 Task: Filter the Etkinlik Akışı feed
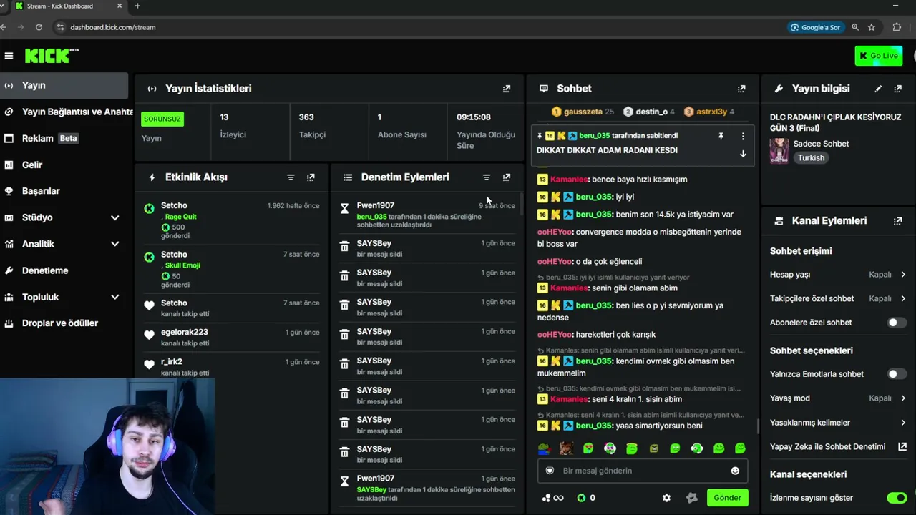pos(291,177)
